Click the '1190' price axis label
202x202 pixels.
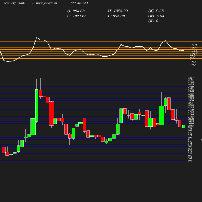pyautogui.click(x=191, y=110)
